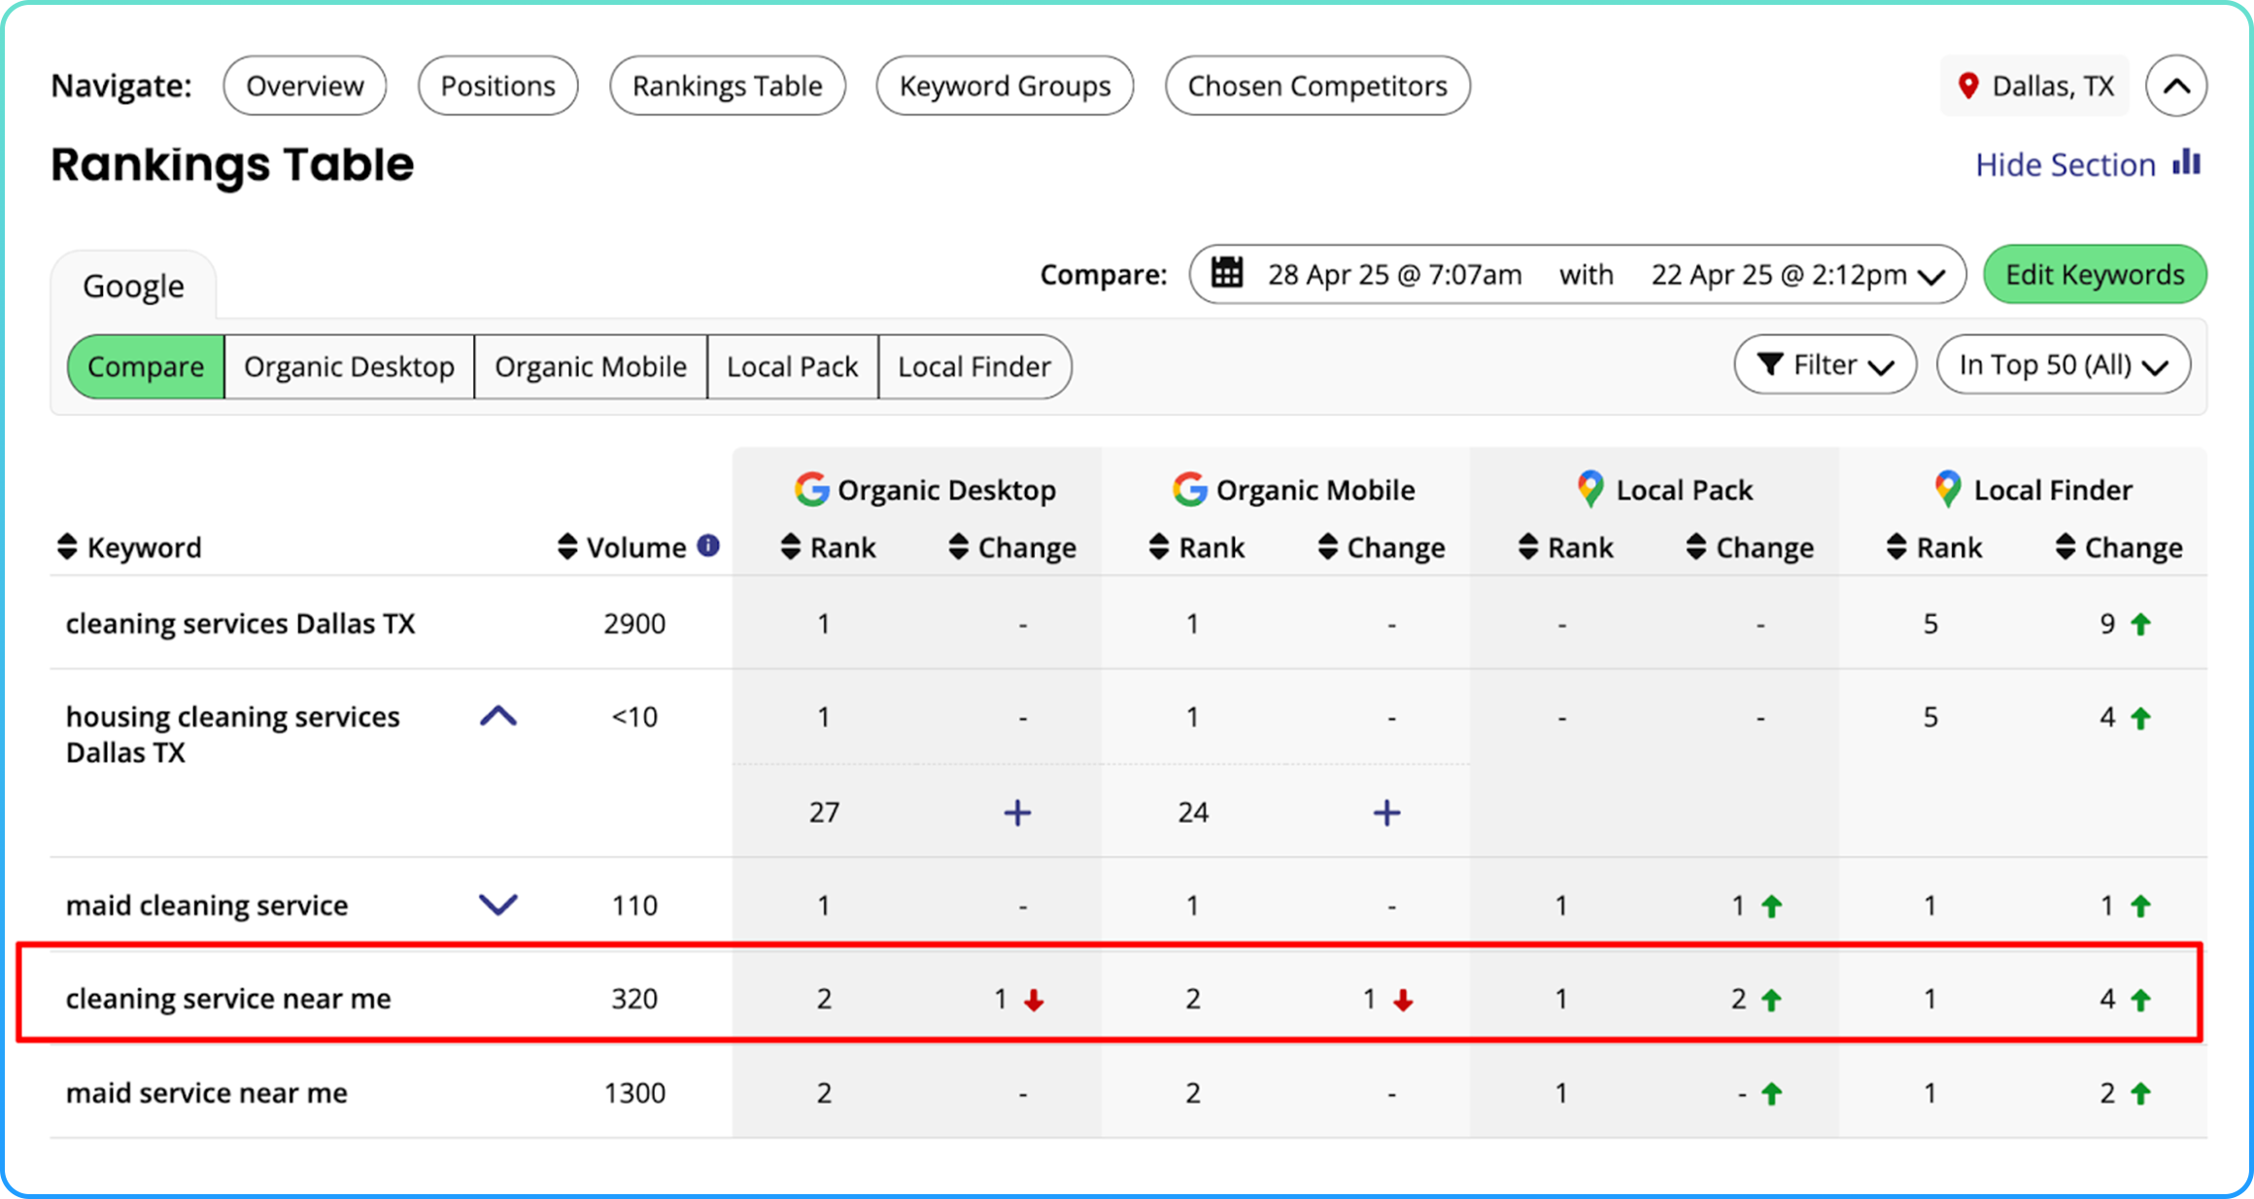
Task: Click the red location pin for Dallas, TX
Action: pos(1968,86)
